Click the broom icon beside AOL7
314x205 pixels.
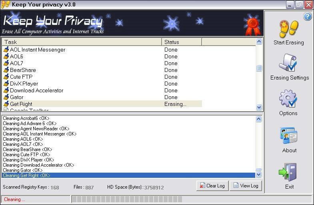[6, 63]
